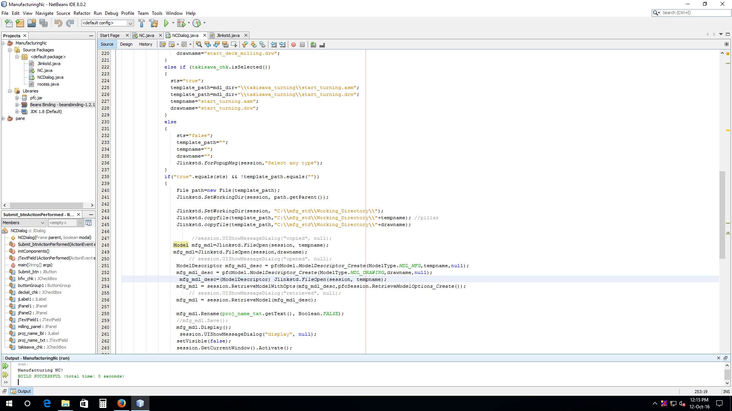The width and height of the screenshot is (732, 411).
Task: Click the Find Selection magnifier icon
Action: [x=199, y=45]
